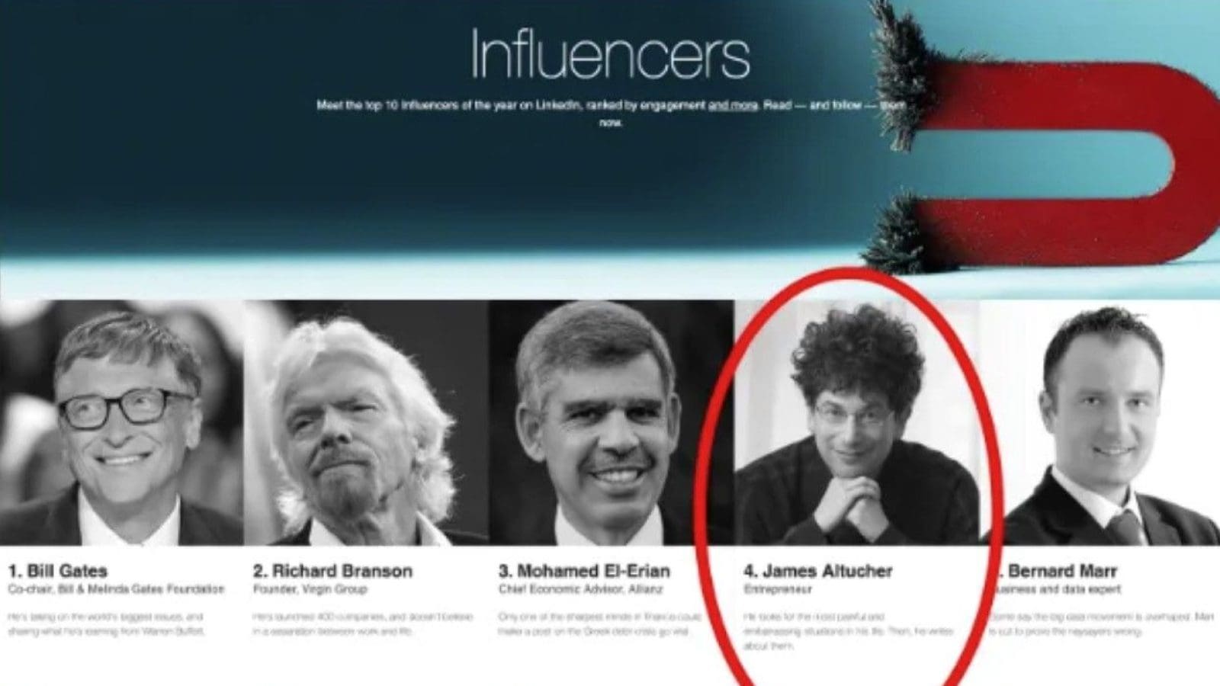Image resolution: width=1220 pixels, height=686 pixels.
Task: Click the 'Influencers' page heading
Action: (x=610, y=55)
